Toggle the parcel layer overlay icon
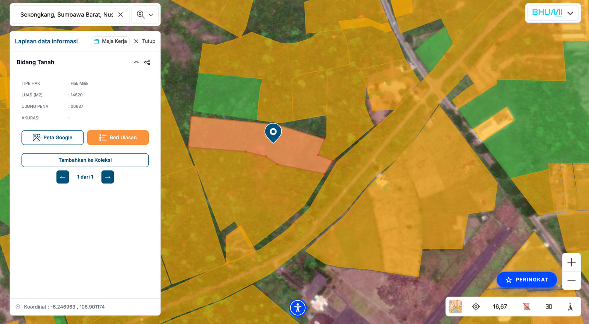 pyautogui.click(x=527, y=307)
